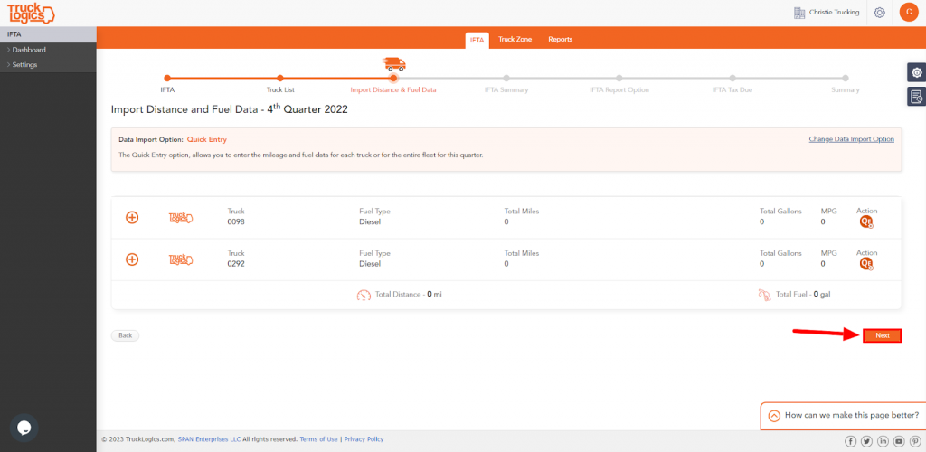Expand Dashboard in the sidebar

tap(28, 50)
